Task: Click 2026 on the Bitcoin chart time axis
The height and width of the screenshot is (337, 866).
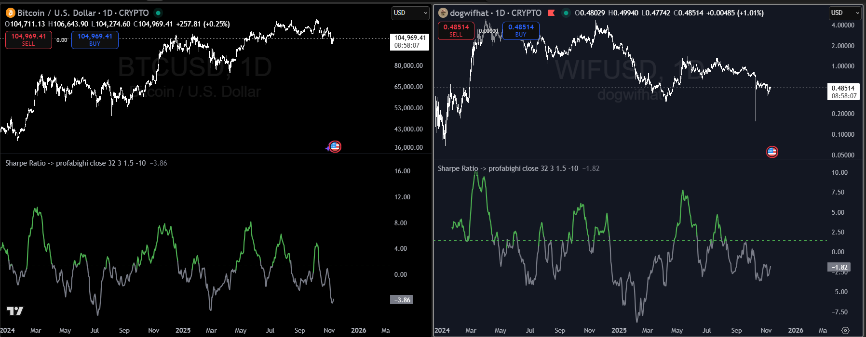Action: point(359,330)
